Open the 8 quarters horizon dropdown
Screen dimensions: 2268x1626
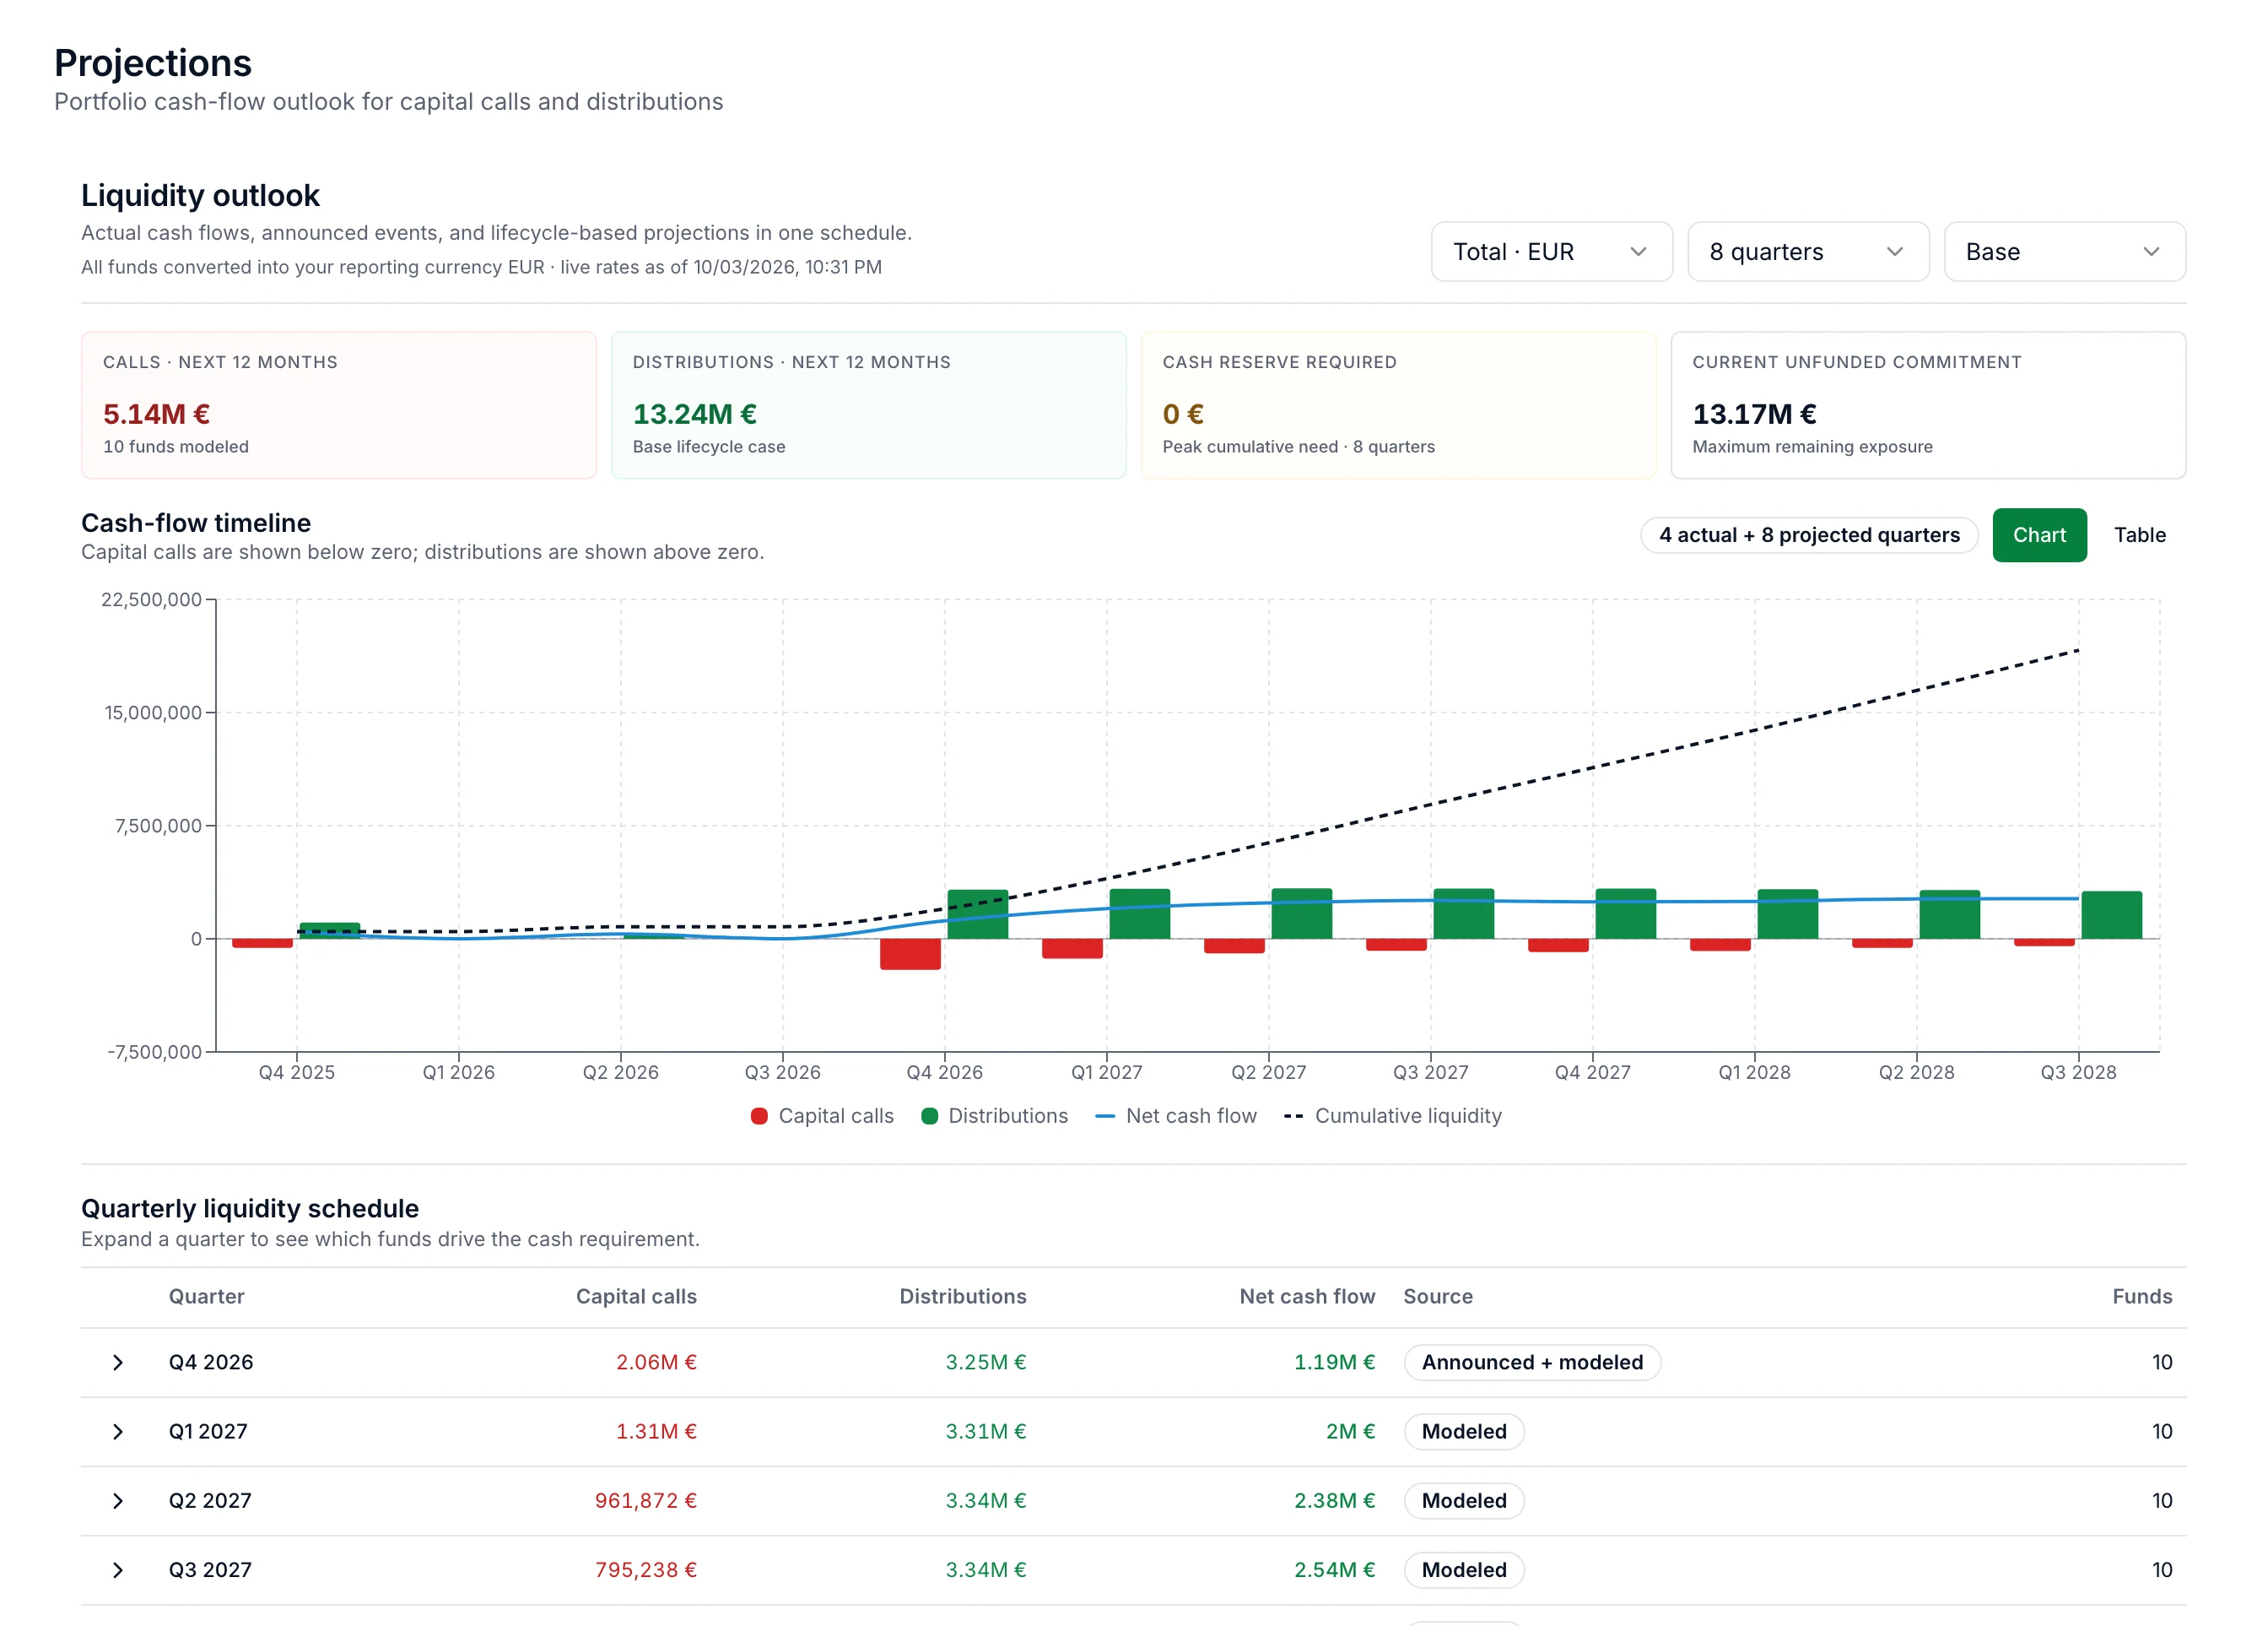click(x=1808, y=251)
